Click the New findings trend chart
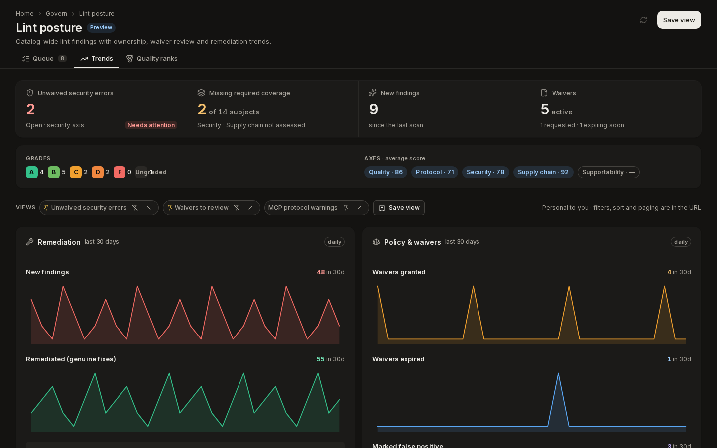Image resolution: width=717 pixels, height=448 pixels. (185, 315)
